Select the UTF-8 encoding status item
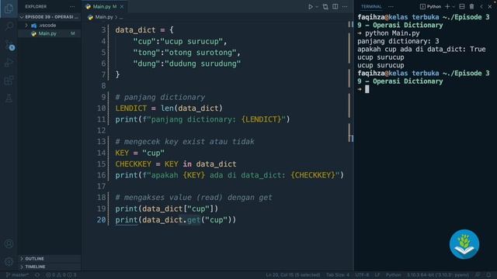Image resolution: width=497 pixels, height=279 pixels. point(362,275)
